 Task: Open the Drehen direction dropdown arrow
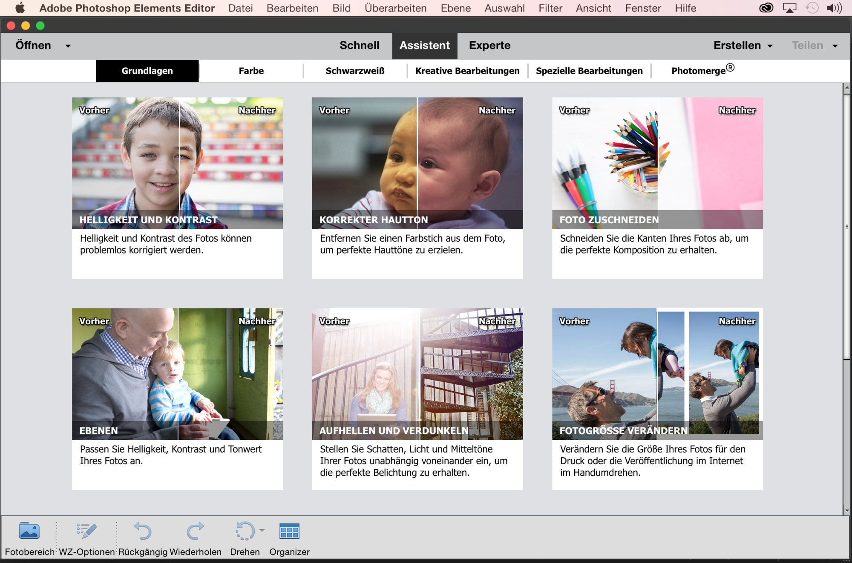[x=262, y=531]
